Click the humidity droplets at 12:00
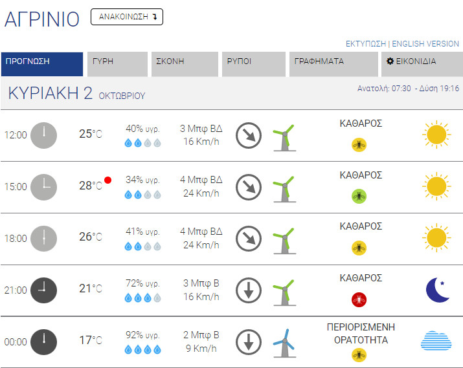This screenshot has height=368, width=463. (x=142, y=142)
